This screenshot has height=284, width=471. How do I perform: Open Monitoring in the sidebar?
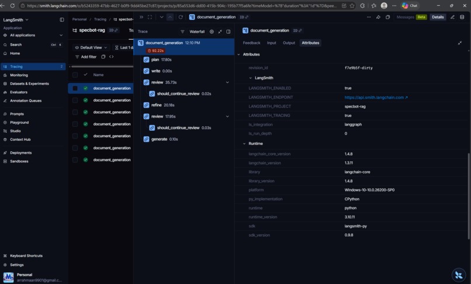(x=33, y=75)
